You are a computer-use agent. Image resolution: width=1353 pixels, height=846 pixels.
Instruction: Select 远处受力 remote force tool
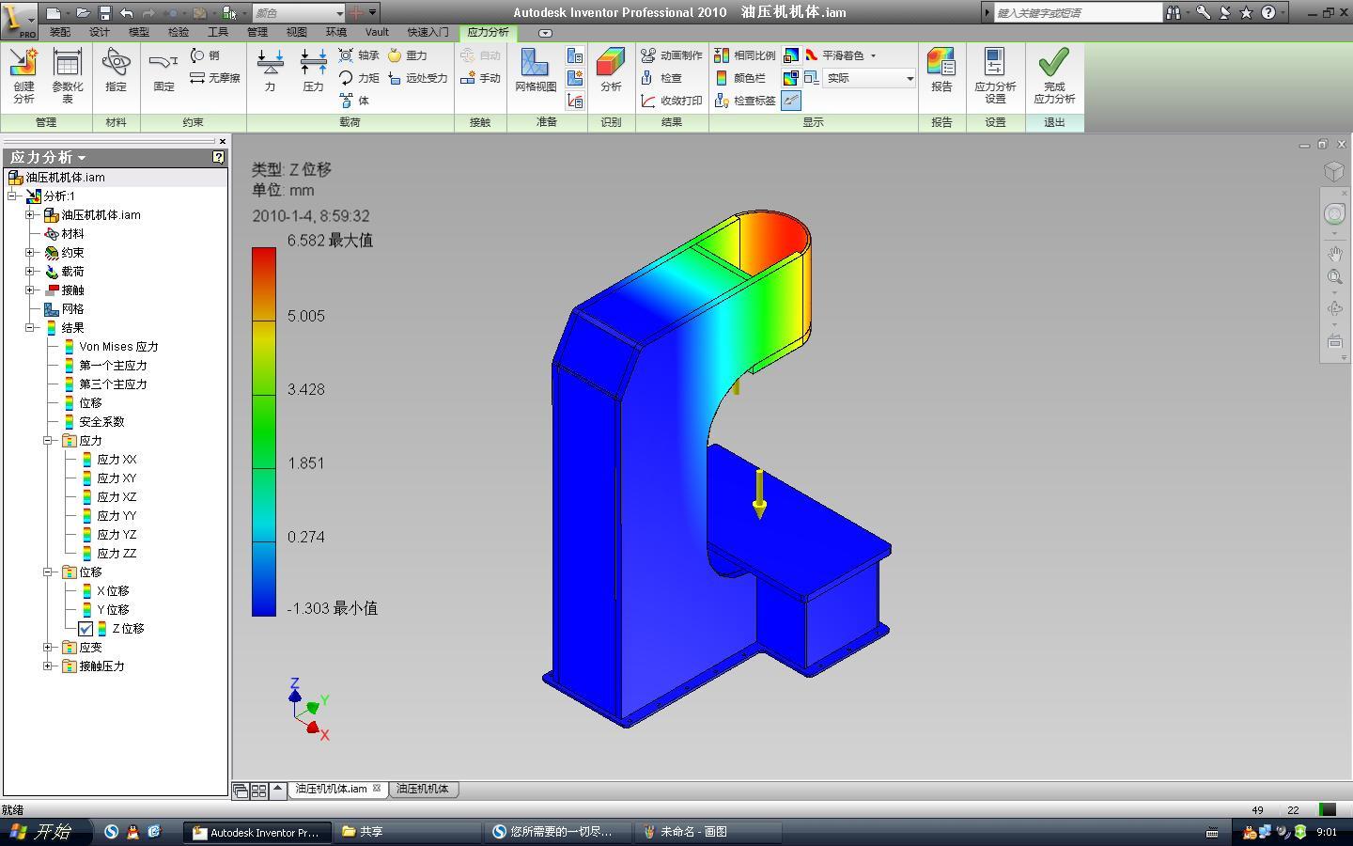tap(417, 78)
